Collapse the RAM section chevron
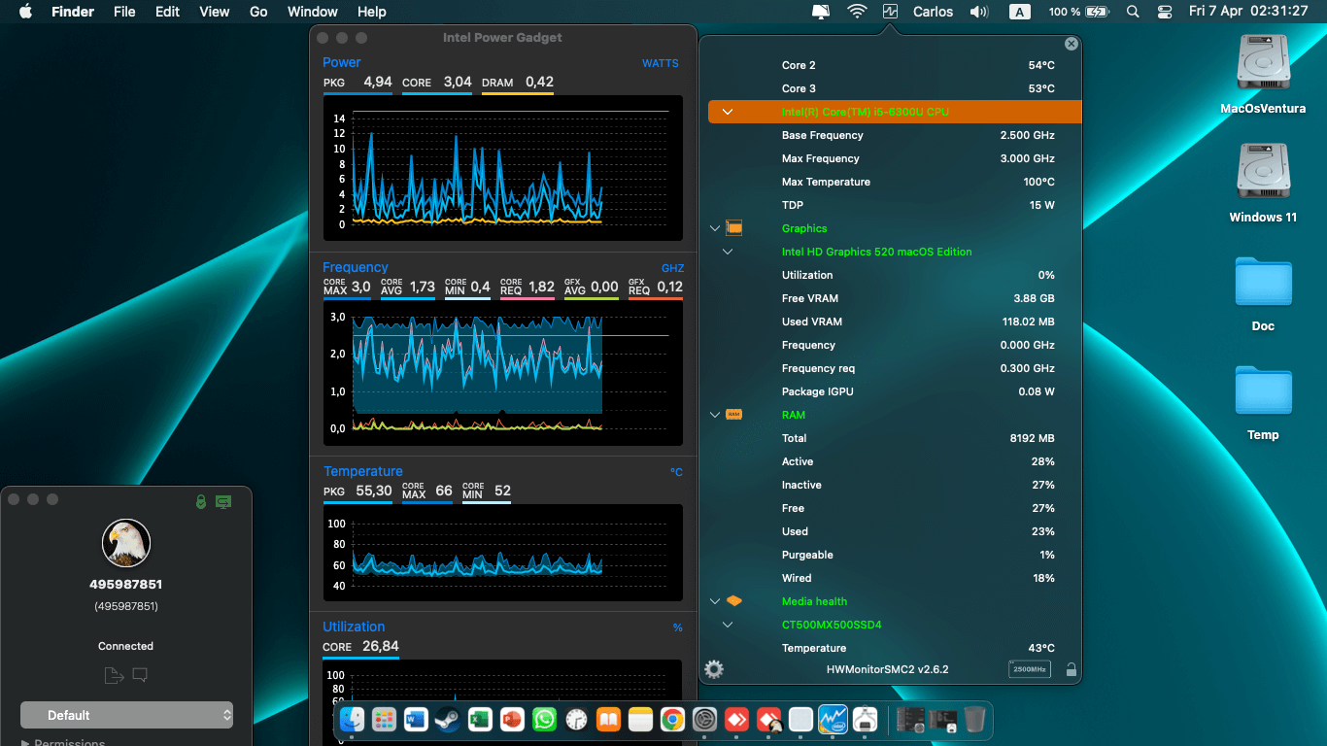The height and width of the screenshot is (746, 1327). pyautogui.click(x=715, y=415)
